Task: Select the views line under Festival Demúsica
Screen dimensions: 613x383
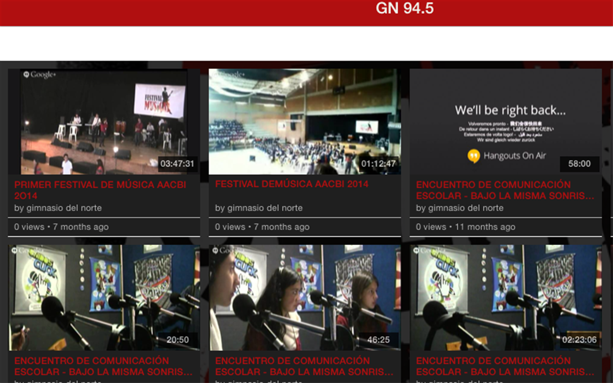Action: tap(262, 227)
